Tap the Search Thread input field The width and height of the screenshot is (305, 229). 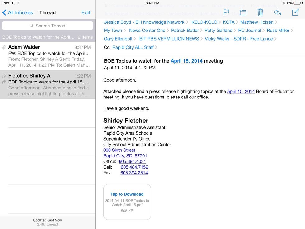(x=48, y=26)
